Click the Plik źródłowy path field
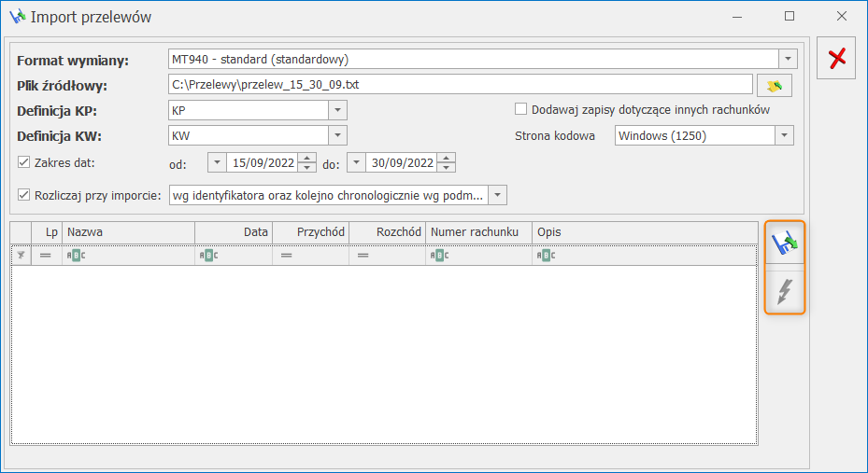The width and height of the screenshot is (868, 473). (460, 85)
